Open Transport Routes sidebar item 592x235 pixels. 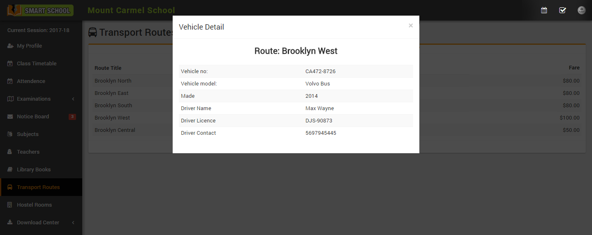38,187
